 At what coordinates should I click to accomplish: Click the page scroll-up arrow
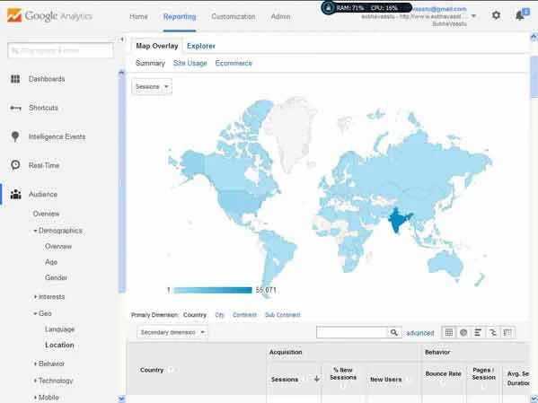534,37
